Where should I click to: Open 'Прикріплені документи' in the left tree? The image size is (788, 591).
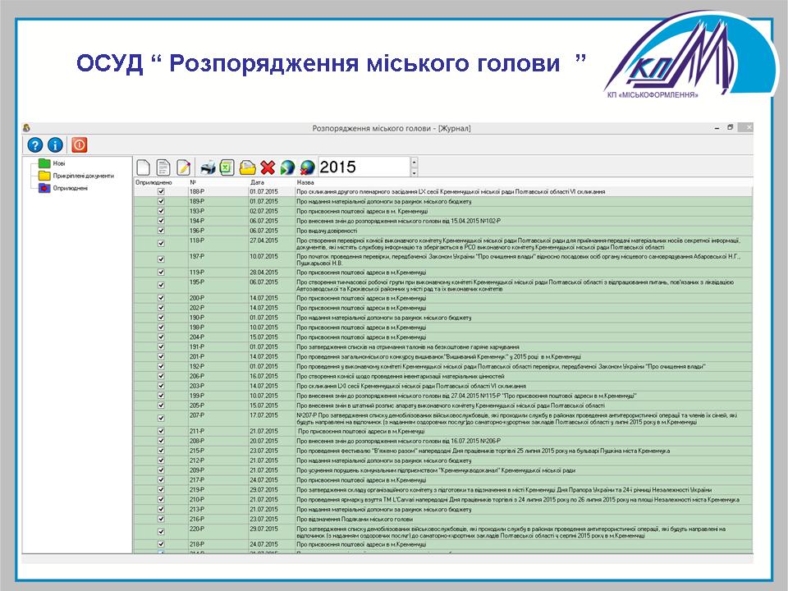[x=83, y=176]
